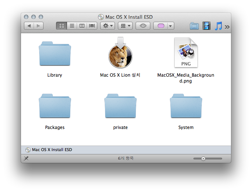The width and height of the screenshot is (252, 192).
Task: Open the Desktop folder toolbar icon
Action: point(194,26)
